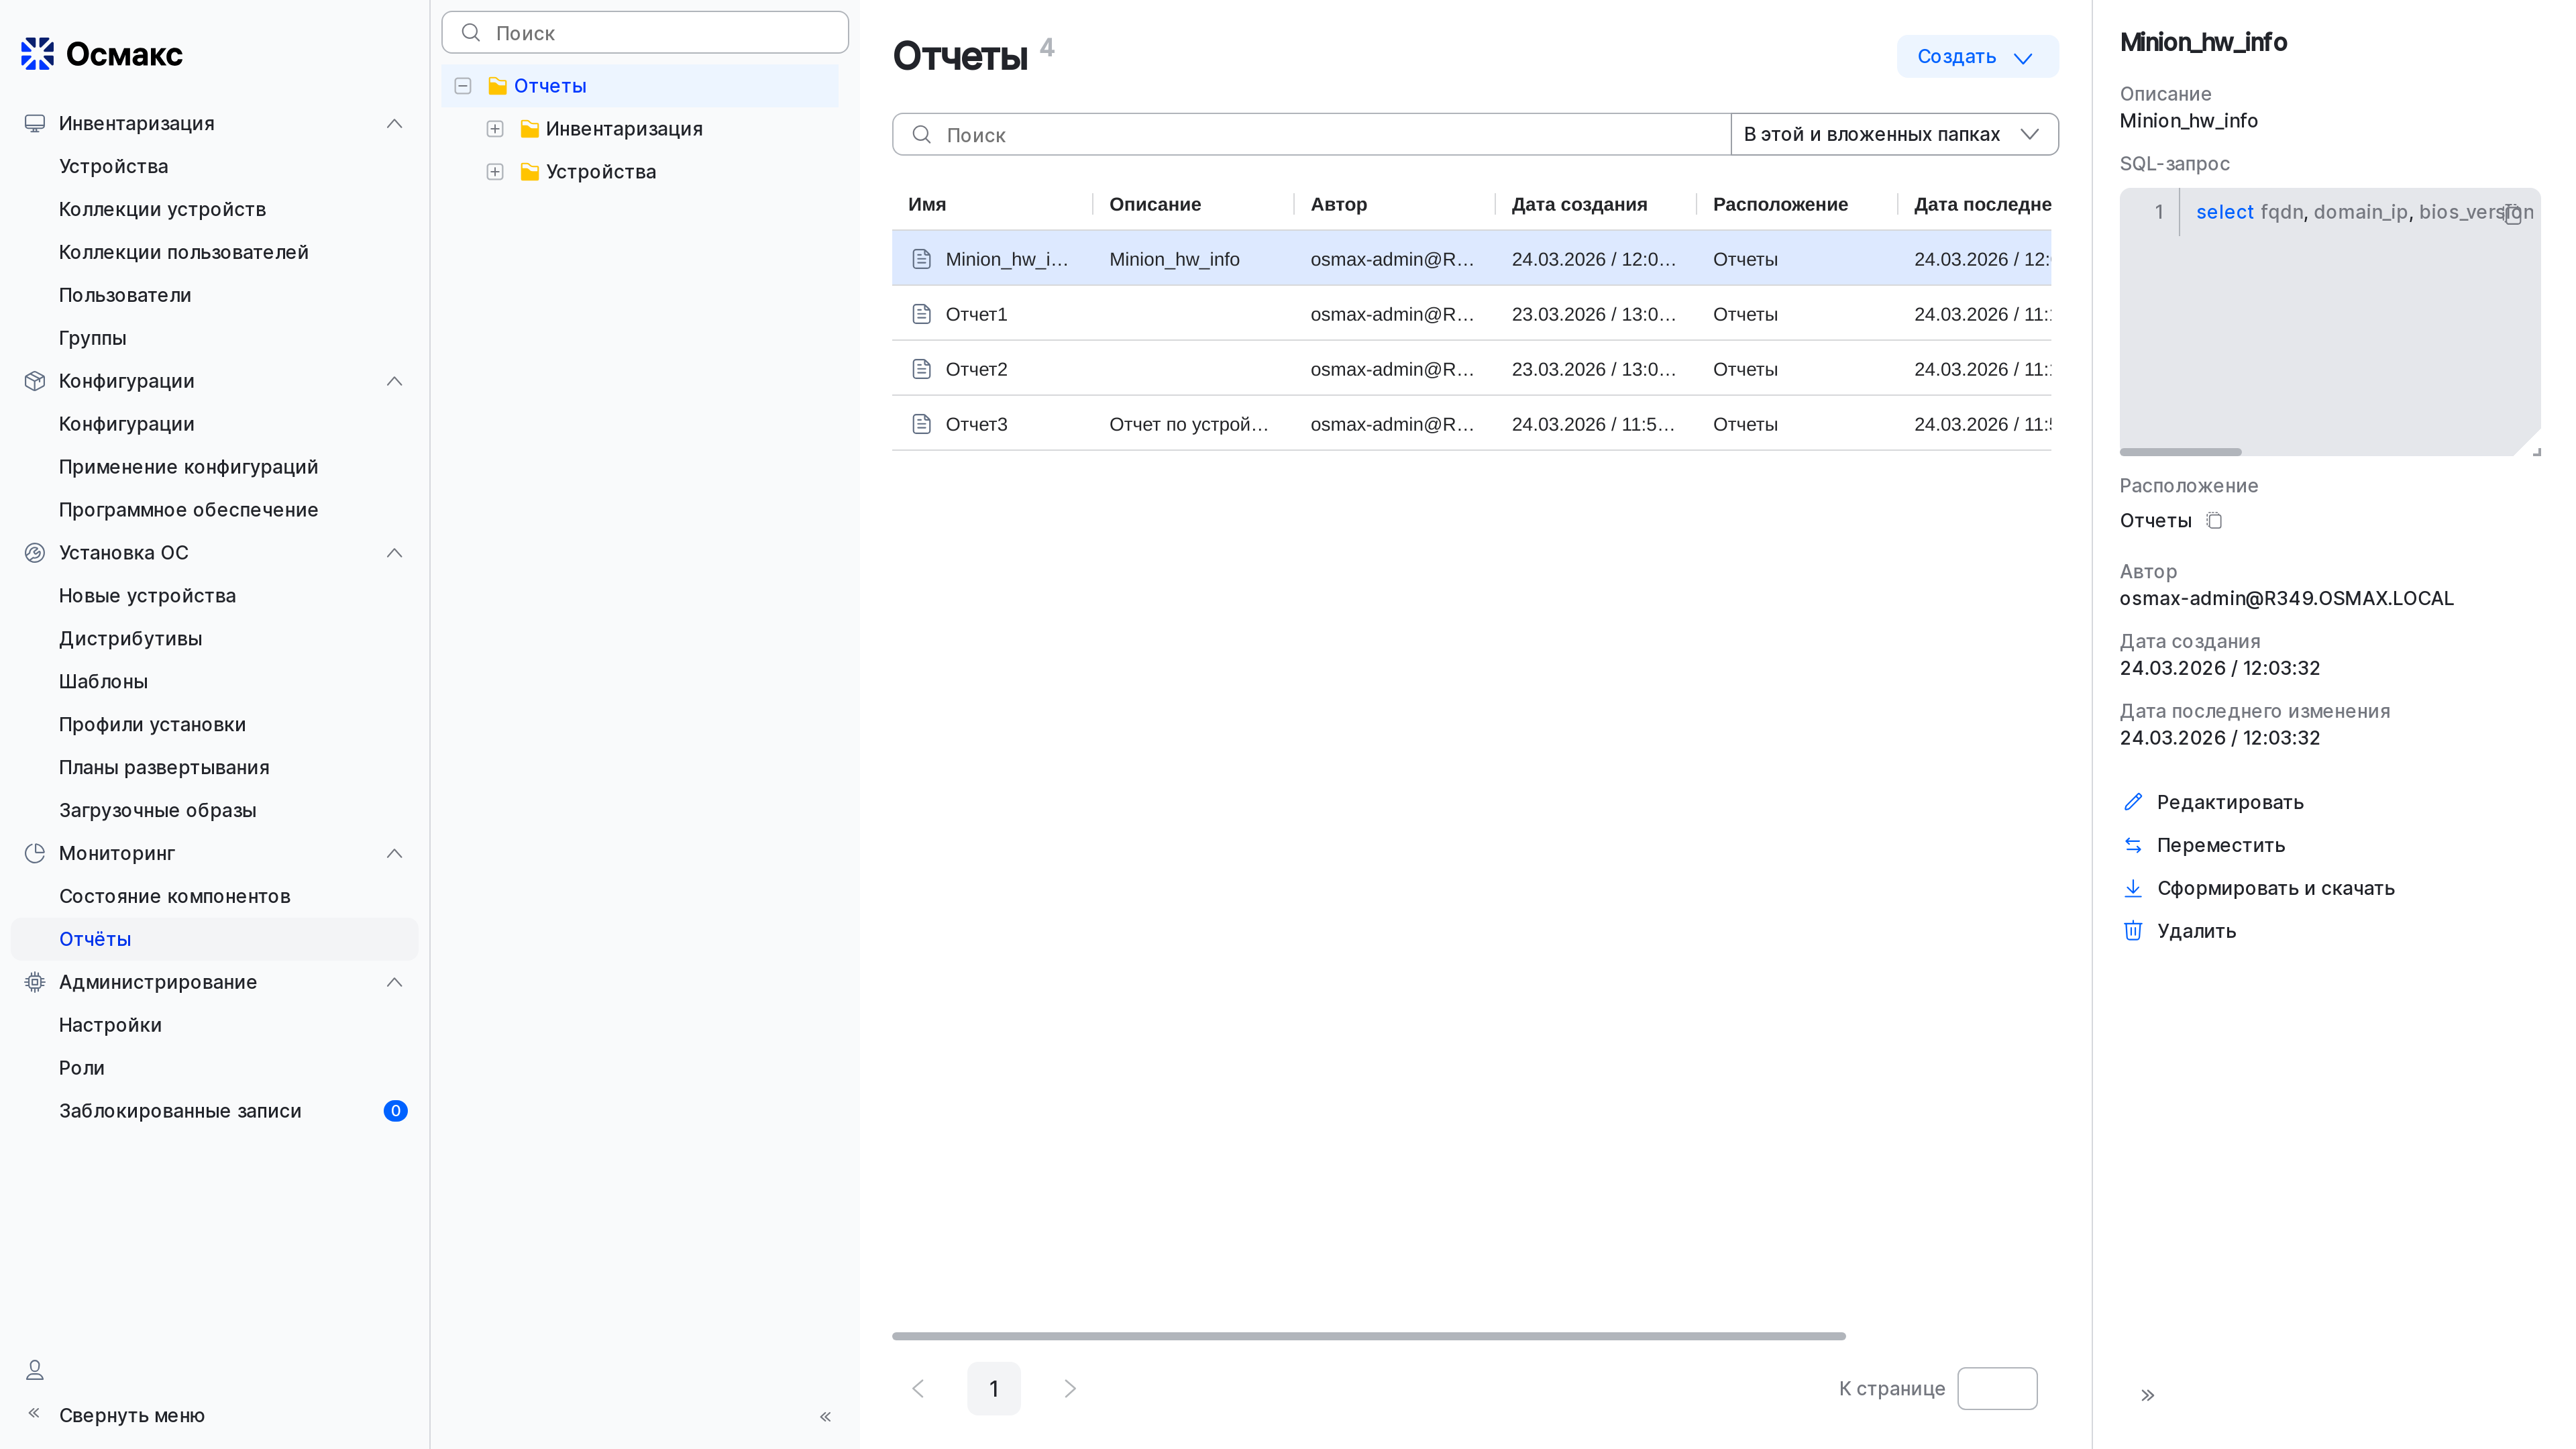Screen dimensions: 2576x1449
Task: Collapse the details panel with the double arrow
Action: (2147, 1395)
